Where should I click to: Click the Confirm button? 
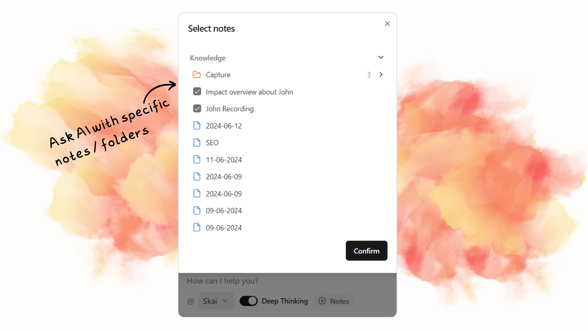366,251
